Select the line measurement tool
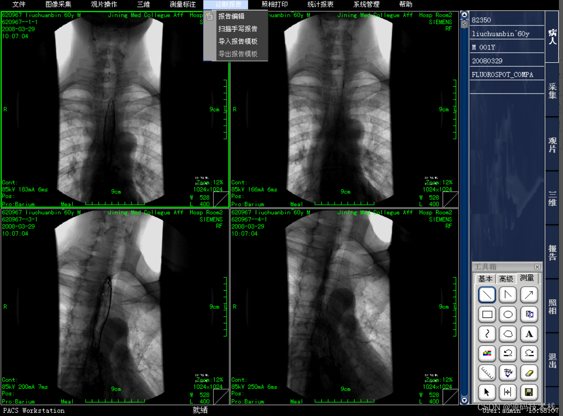Viewport: 563px width, 416px height. pyautogui.click(x=487, y=295)
